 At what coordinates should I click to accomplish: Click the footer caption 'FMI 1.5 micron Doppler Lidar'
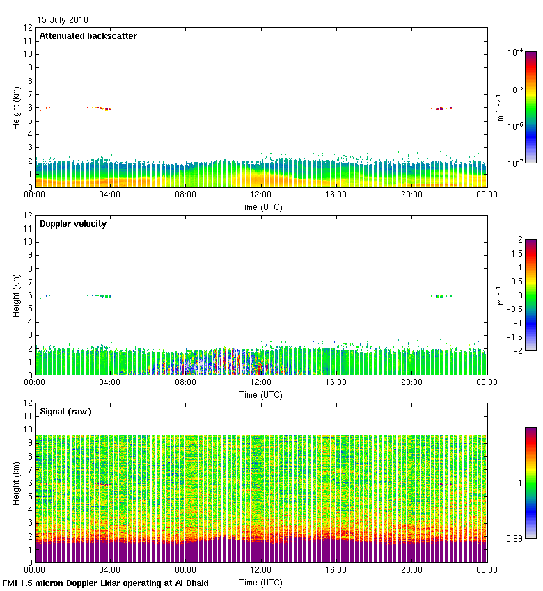(105, 583)
